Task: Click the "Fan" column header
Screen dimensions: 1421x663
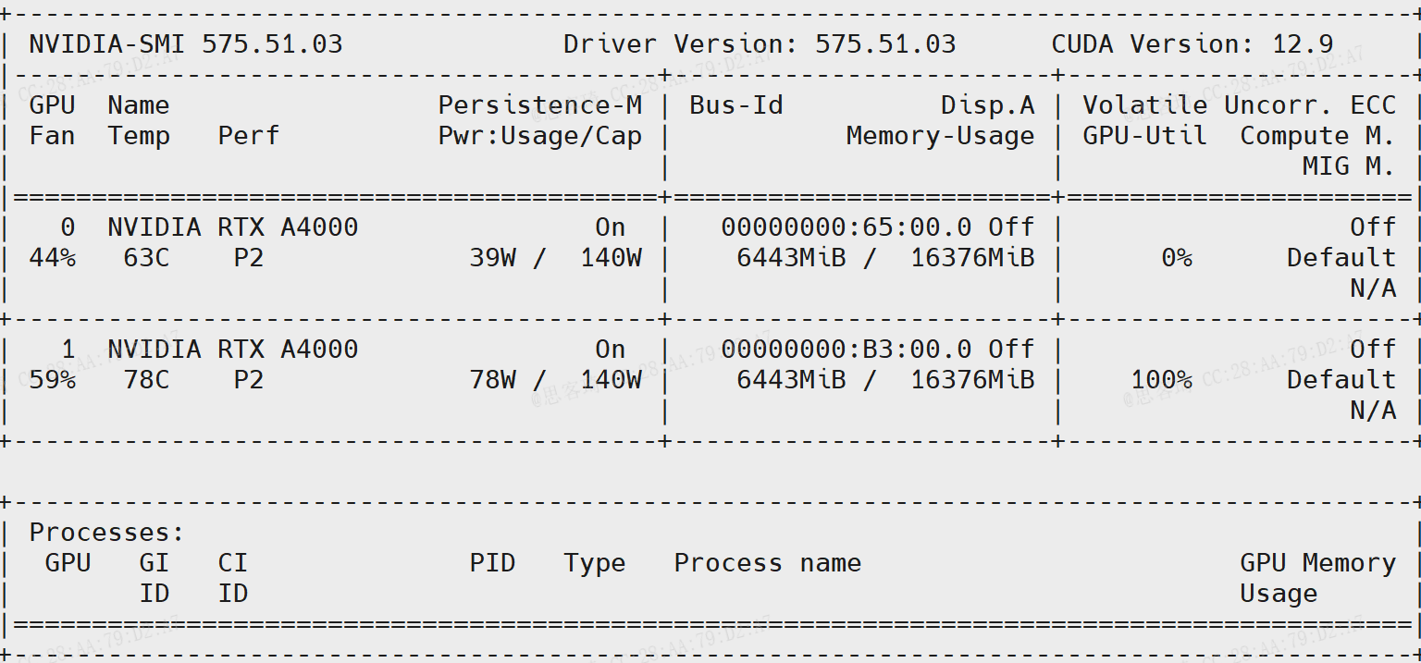Action: pyautogui.click(x=53, y=136)
